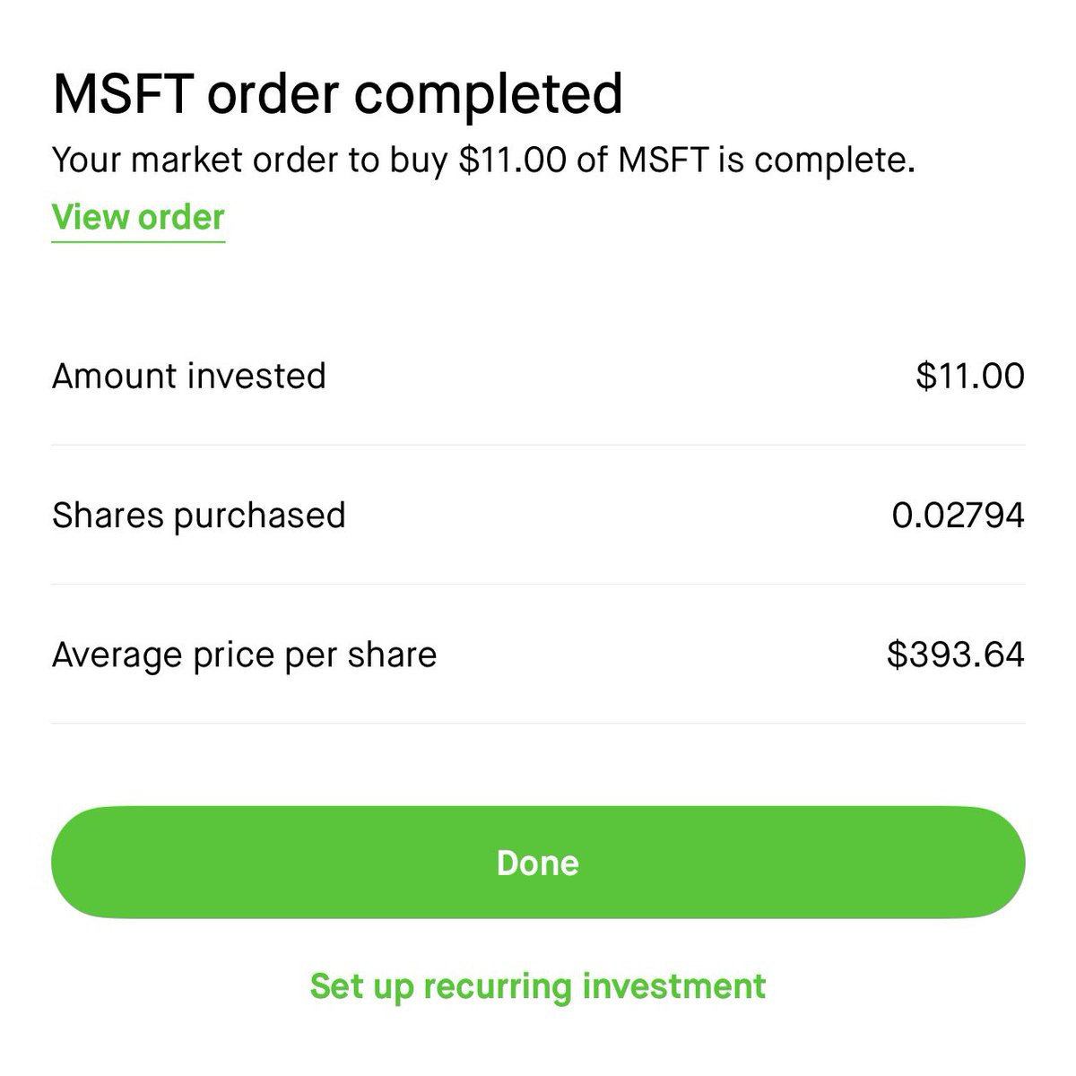Click the MSFT ticker in the heading
The height and width of the screenshot is (1076, 1076).
pos(123,94)
